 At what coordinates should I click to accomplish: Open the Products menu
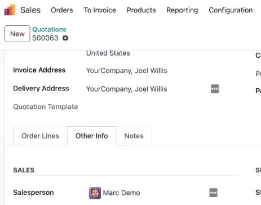click(141, 10)
